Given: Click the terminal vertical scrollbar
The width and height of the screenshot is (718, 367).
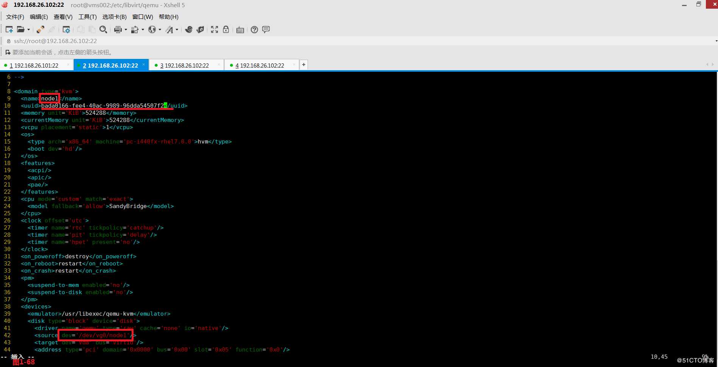Looking at the screenshot, I should click(717, 211).
